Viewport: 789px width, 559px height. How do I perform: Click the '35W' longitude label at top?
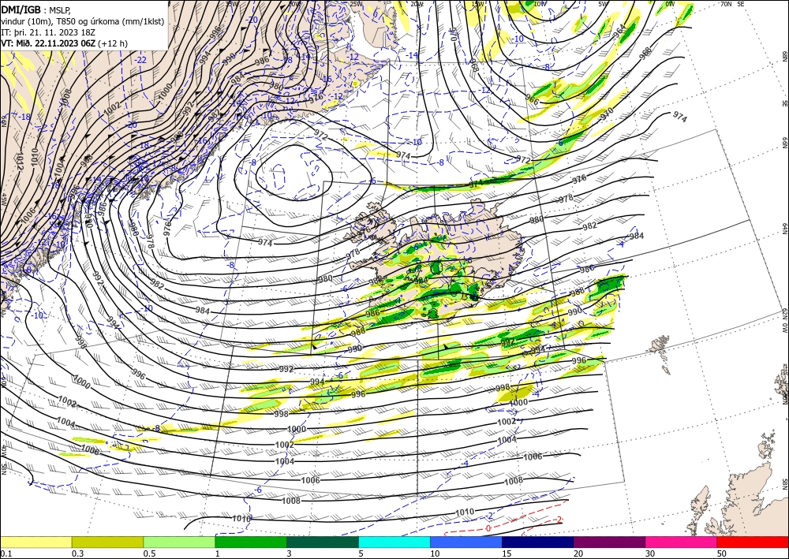coord(232,3)
